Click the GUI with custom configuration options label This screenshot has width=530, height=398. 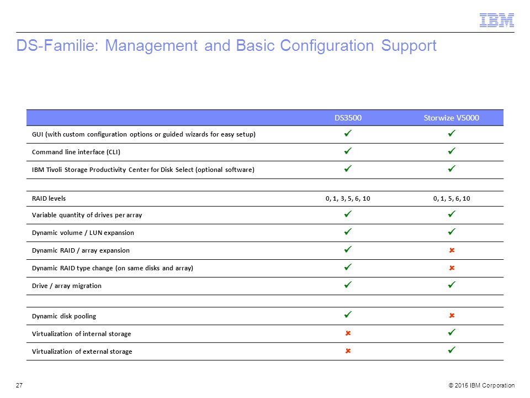click(x=144, y=134)
